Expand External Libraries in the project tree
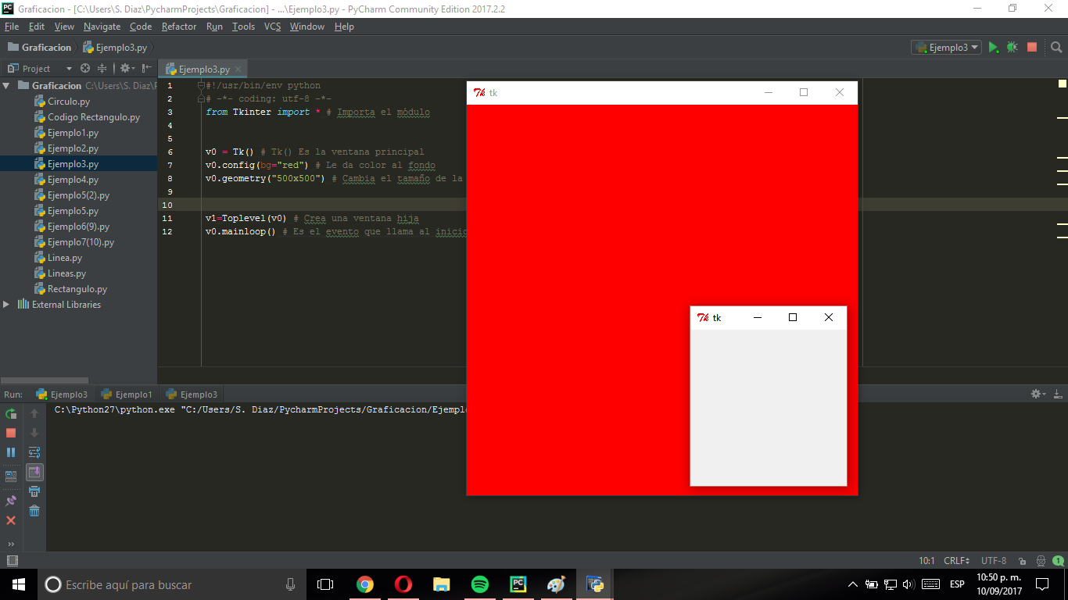The image size is (1068, 600). (6, 305)
